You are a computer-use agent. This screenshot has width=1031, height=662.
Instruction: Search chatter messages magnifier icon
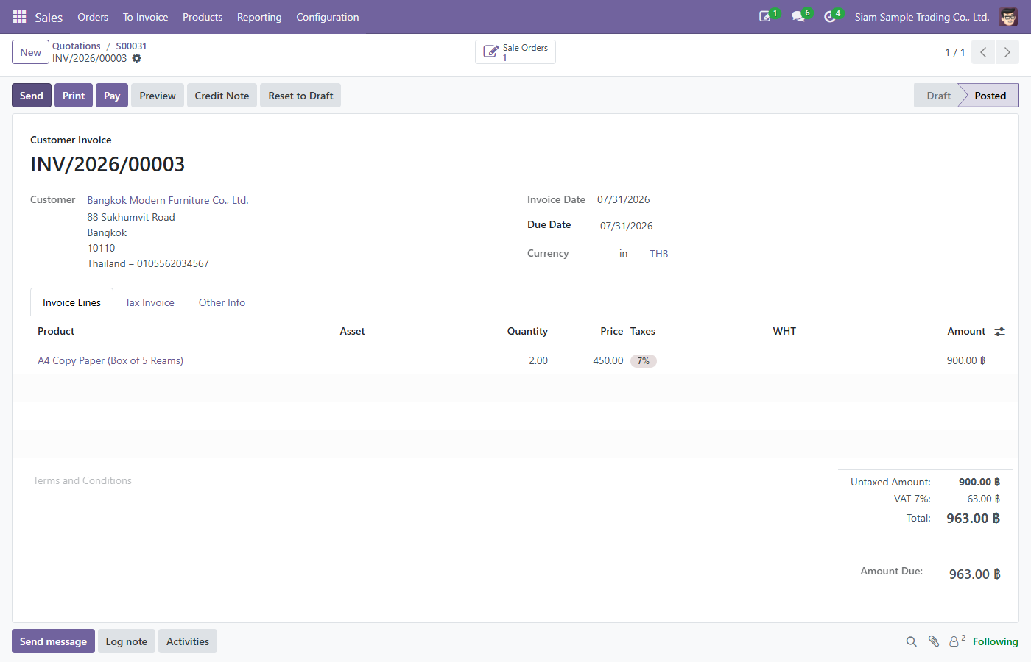(911, 641)
